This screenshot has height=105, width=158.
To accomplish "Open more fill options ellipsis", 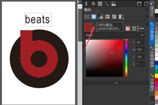I will click(x=142, y=28).
